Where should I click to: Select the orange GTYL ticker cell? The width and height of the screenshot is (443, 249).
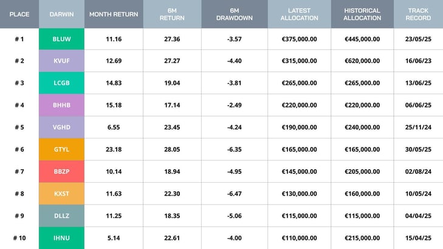click(61, 149)
